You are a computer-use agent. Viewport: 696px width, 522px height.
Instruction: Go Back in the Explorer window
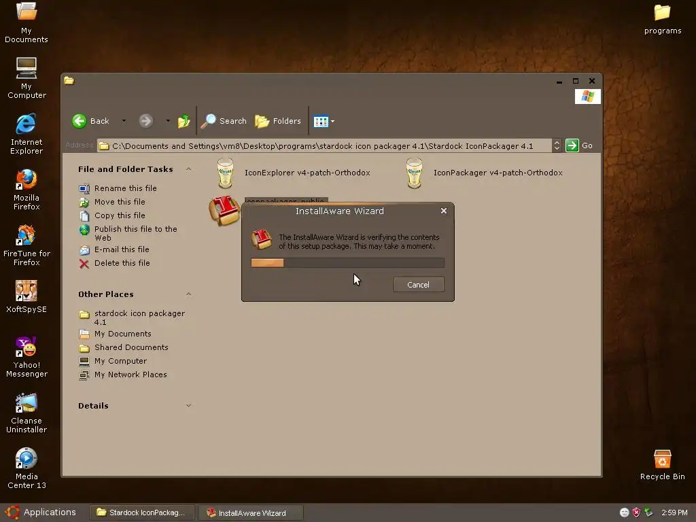point(91,121)
